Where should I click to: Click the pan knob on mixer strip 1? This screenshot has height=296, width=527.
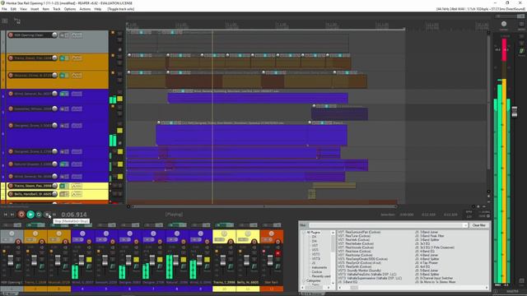12,234
